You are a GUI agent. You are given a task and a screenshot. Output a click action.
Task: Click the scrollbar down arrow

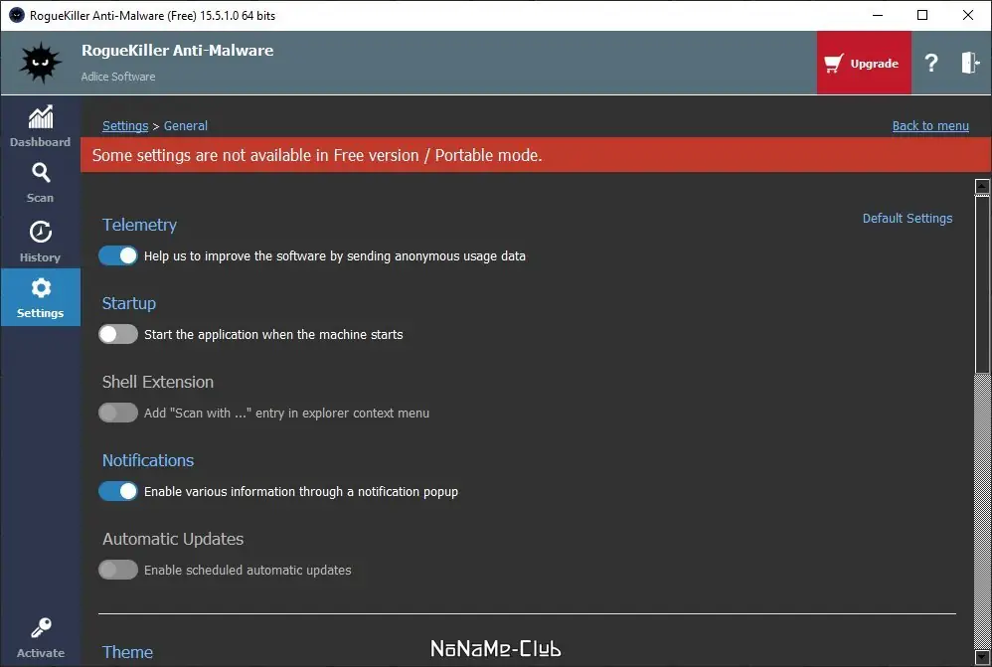pos(982,657)
